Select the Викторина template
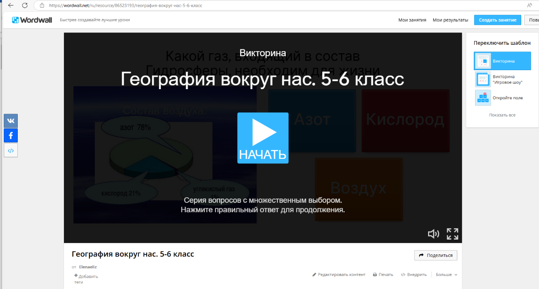The width and height of the screenshot is (539, 289). click(x=502, y=61)
